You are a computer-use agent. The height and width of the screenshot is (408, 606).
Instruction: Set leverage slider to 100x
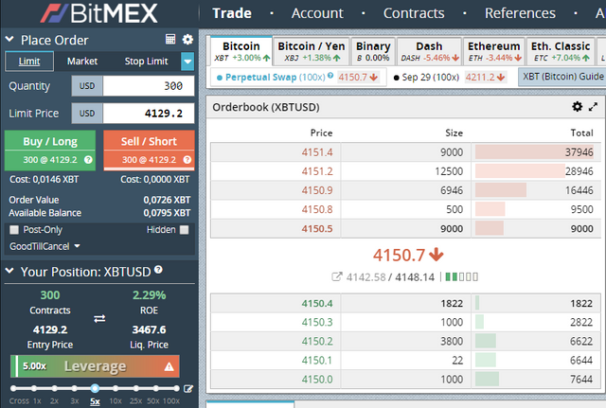coord(176,388)
